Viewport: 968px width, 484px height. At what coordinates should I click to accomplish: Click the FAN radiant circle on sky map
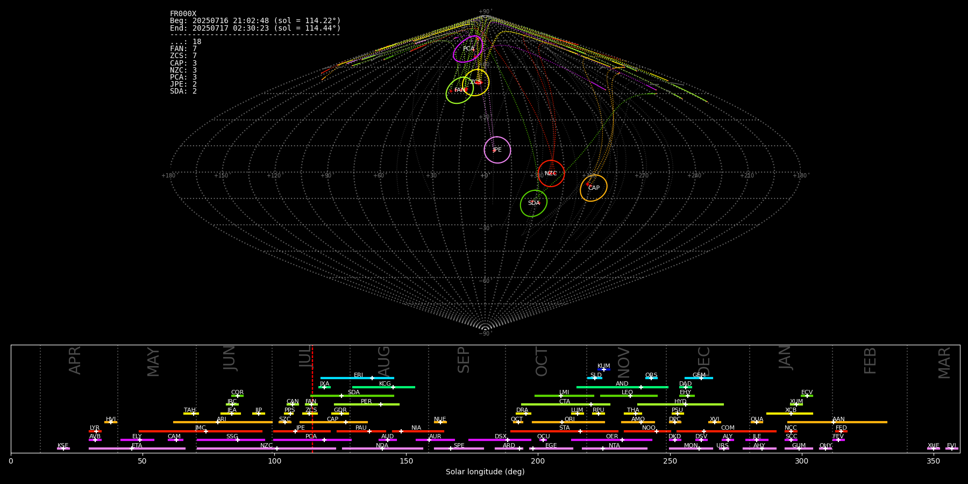click(460, 90)
